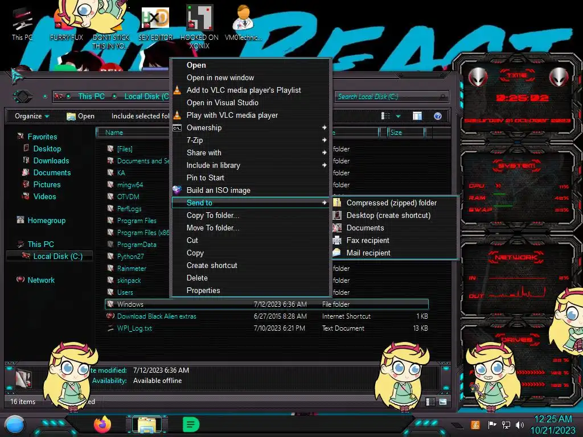
Task: Select Pin to Start
Action: coord(205,178)
